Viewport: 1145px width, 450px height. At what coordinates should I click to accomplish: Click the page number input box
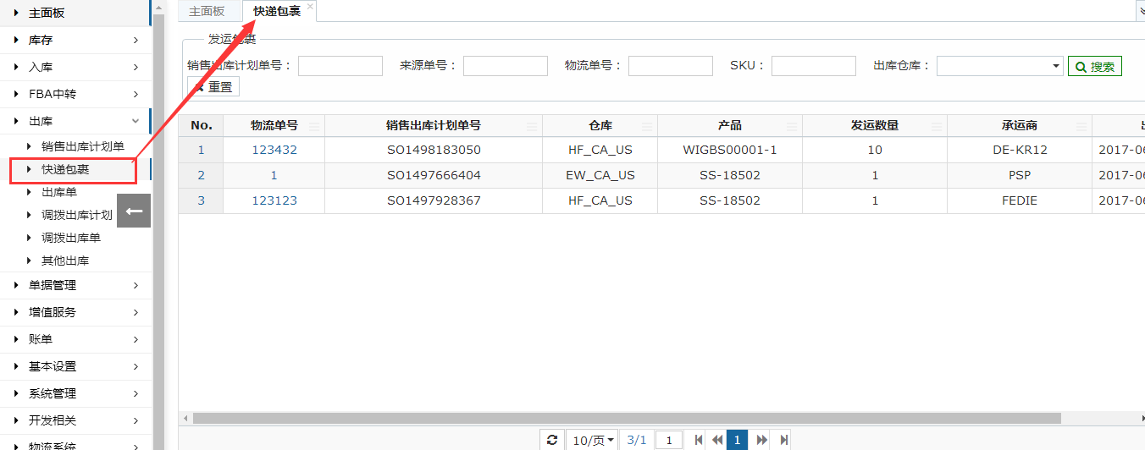pos(669,440)
